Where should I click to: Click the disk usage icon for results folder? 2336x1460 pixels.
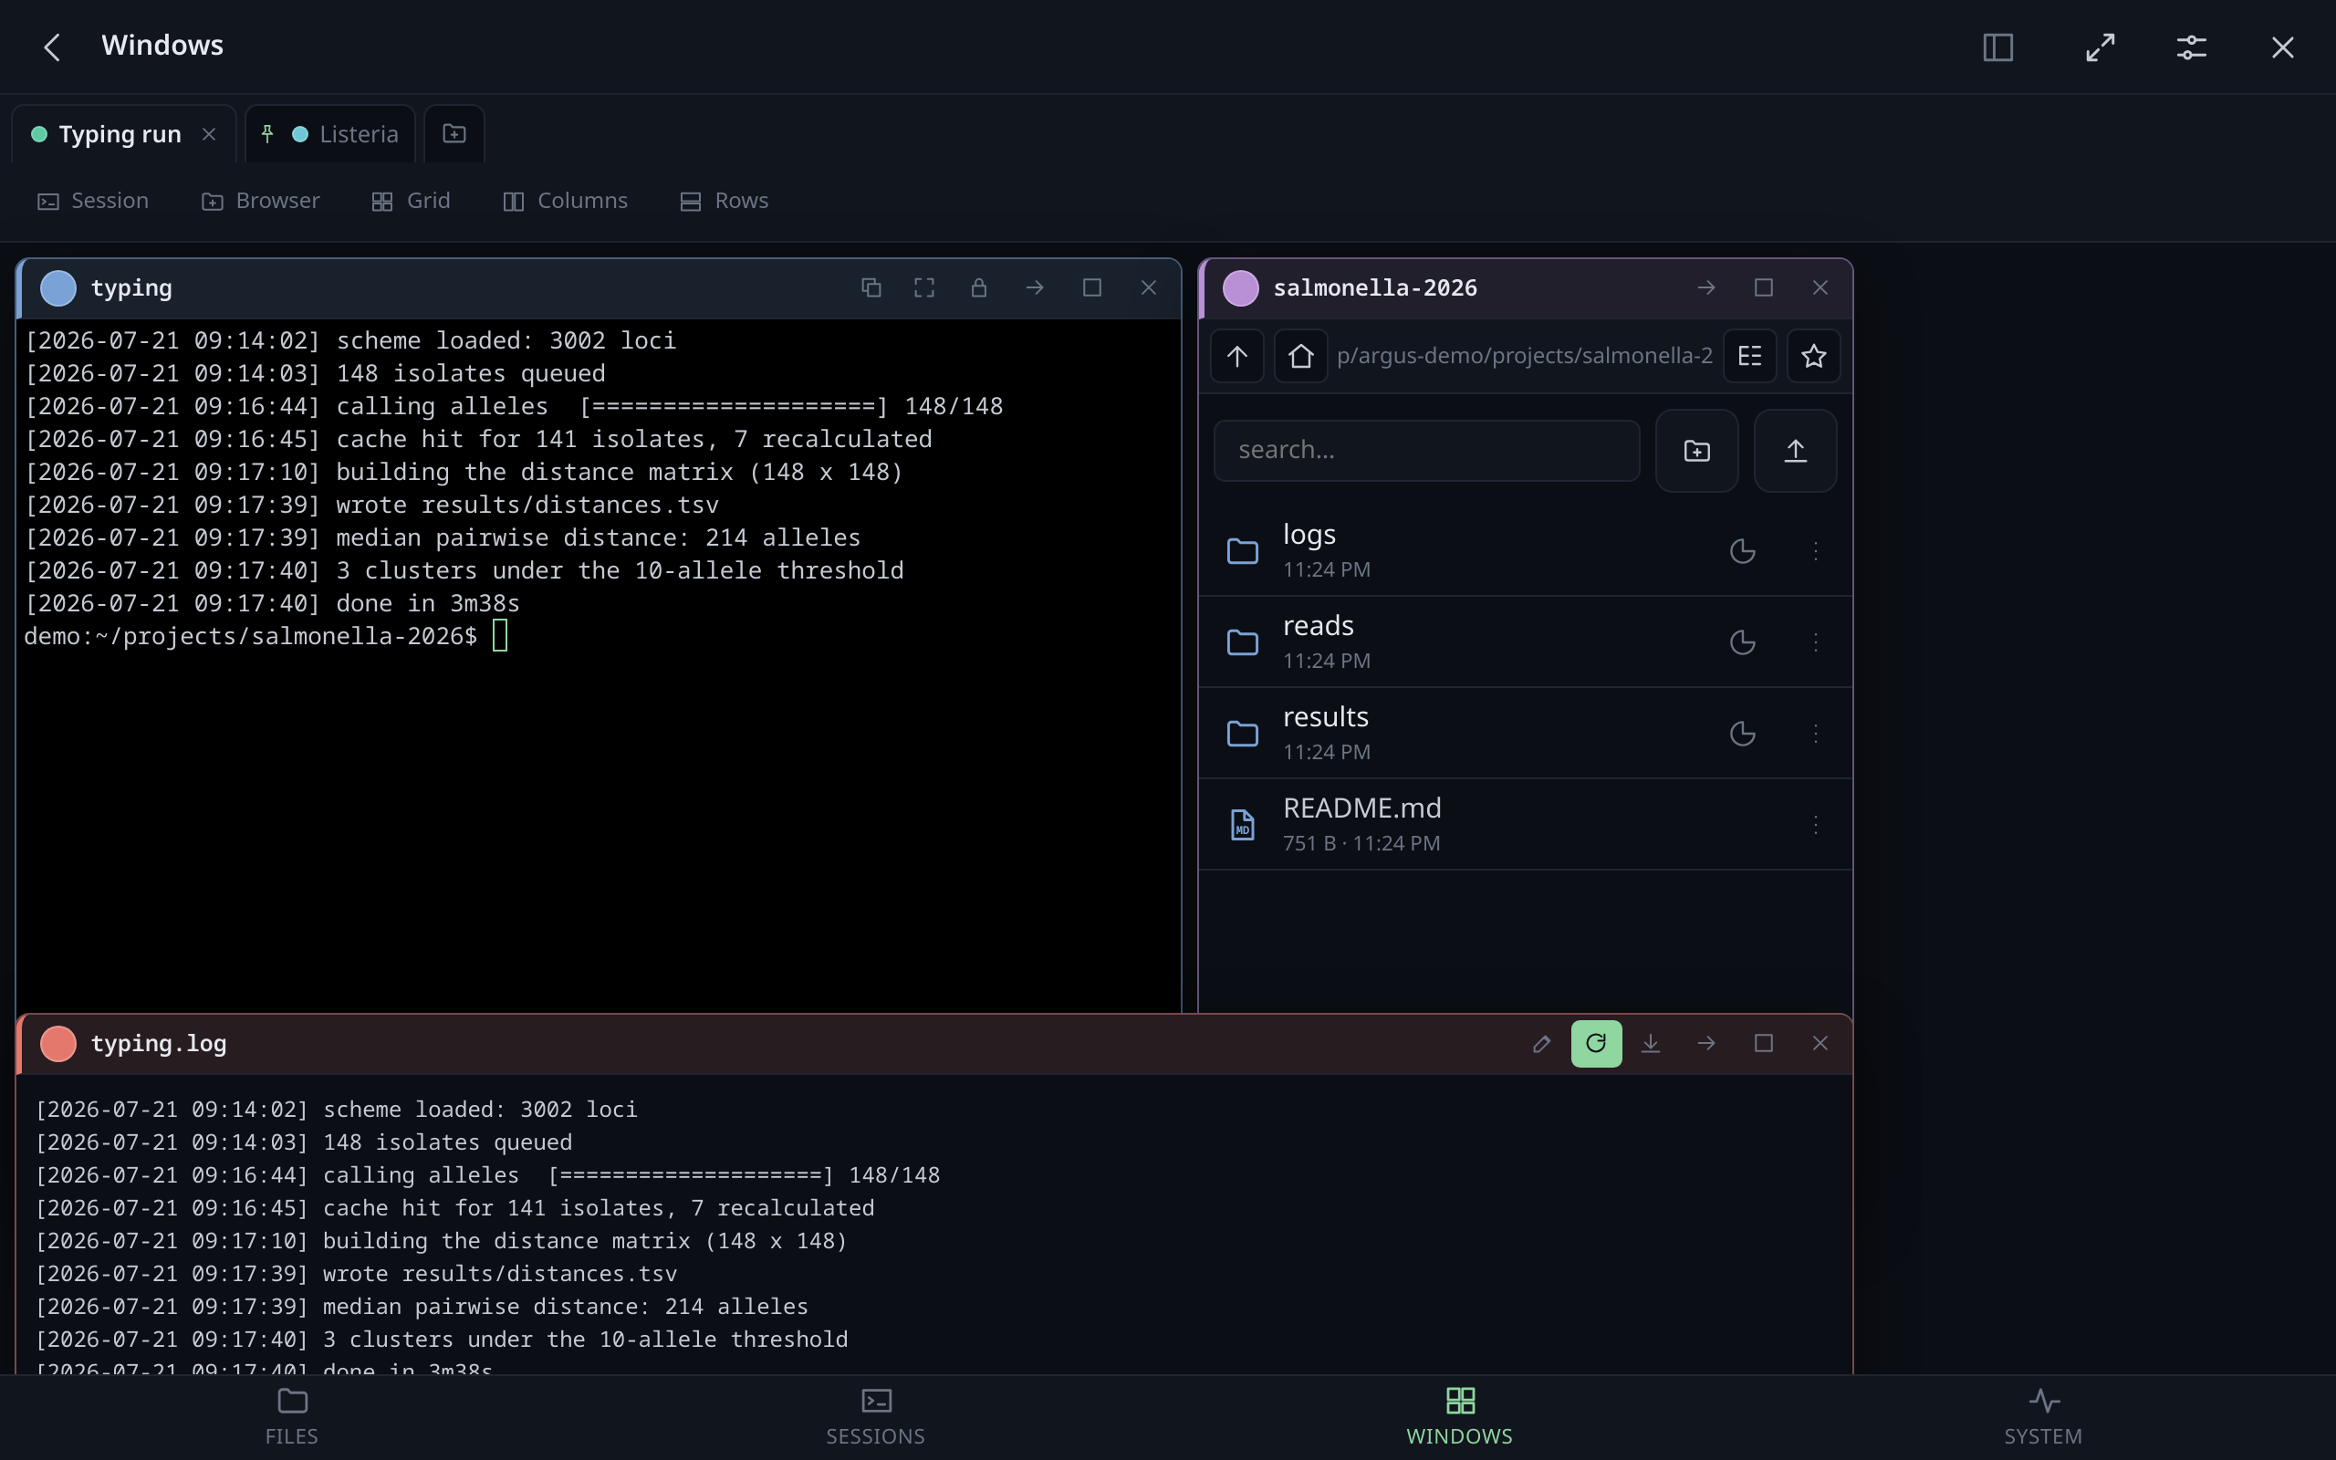point(1742,734)
